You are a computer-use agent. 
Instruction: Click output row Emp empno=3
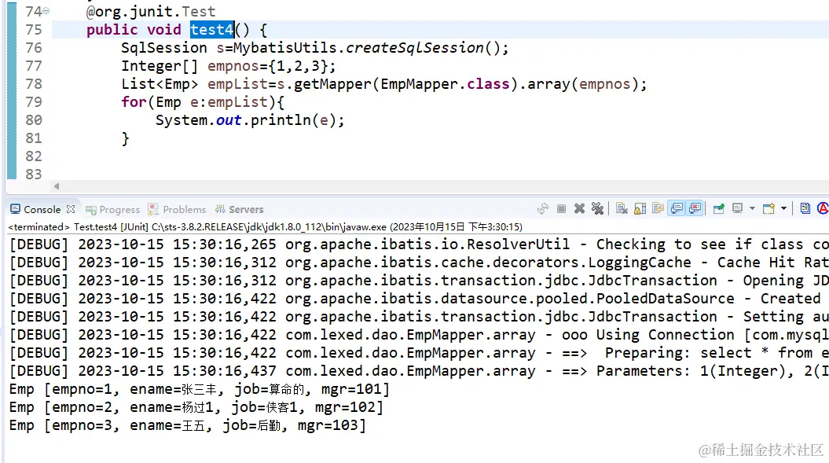coord(188,425)
